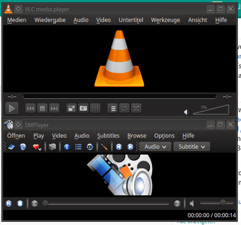The width and height of the screenshot is (241, 225).
Task: Open the Ansicht menu in VLC
Action: pos(198,20)
